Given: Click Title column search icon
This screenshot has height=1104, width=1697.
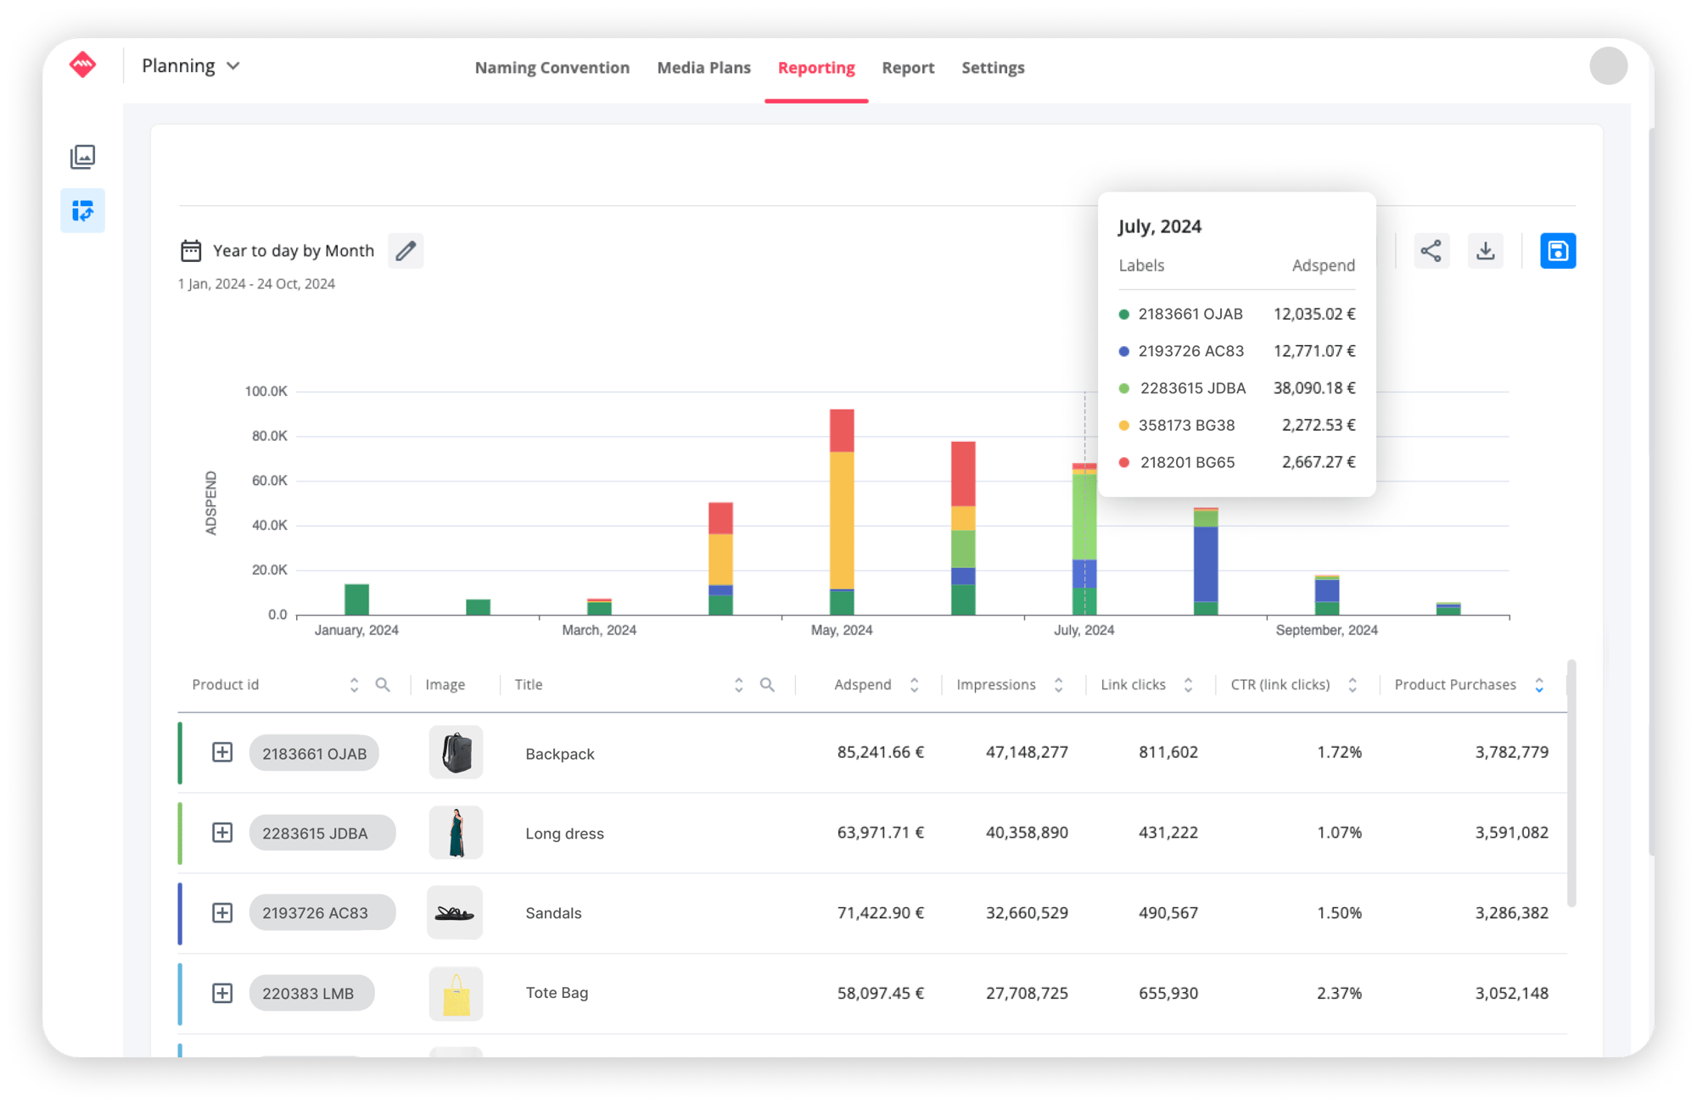Looking at the screenshot, I should tap(767, 684).
